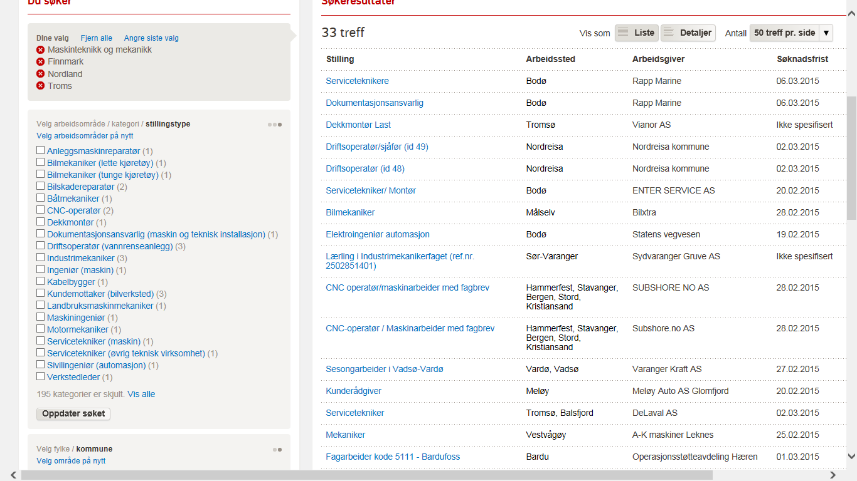Open the Serviceteknikere job listing

[357, 81]
